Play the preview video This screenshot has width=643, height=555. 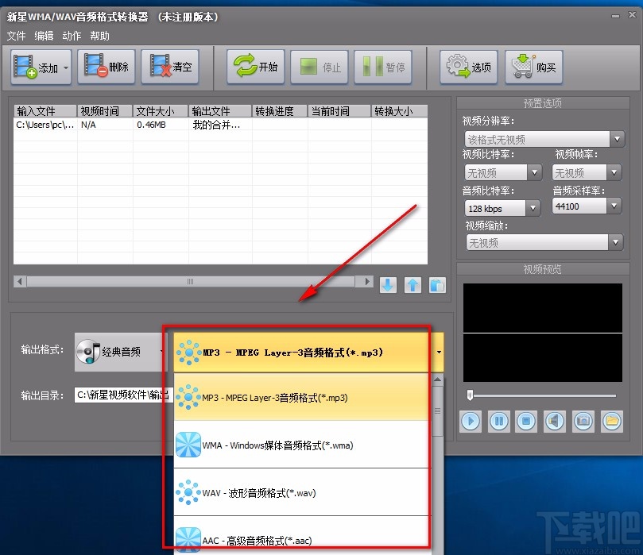tap(471, 422)
